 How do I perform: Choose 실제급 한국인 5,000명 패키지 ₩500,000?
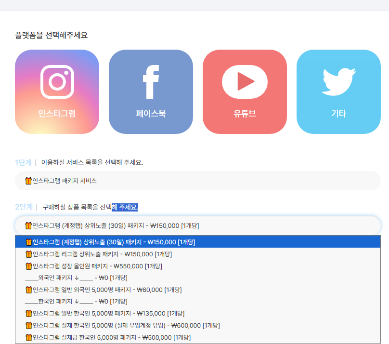click(x=198, y=337)
